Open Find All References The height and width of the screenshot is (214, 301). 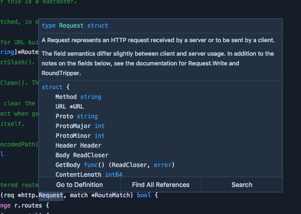(160, 185)
